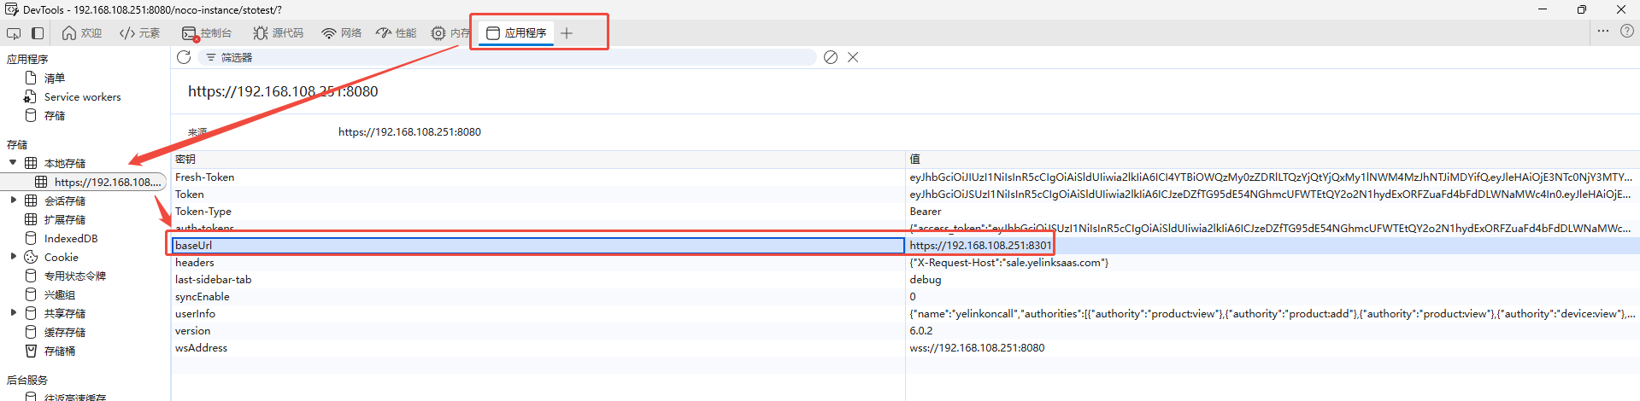Select the 本地存储 local storage item
The height and width of the screenshot is (401, 1640).
(65, 163)
